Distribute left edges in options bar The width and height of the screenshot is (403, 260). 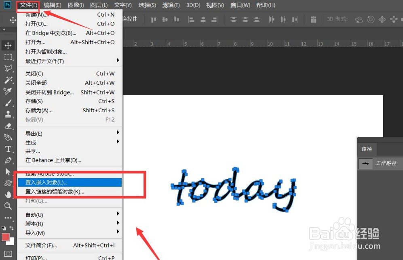click(x=271, y=19)
